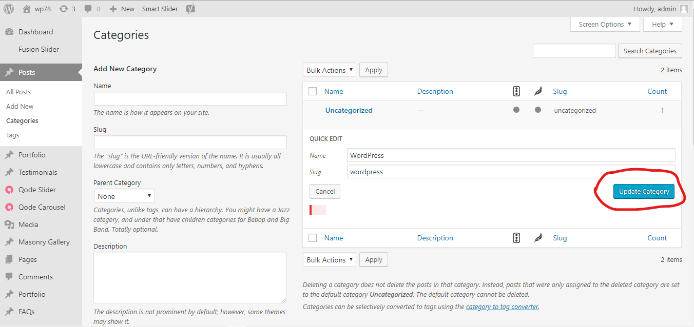Image resolution: width=694 pixels, height=327 pixels.
Task: Click the top Apply button
Action: pyautogui.click(x=374, y=70)
